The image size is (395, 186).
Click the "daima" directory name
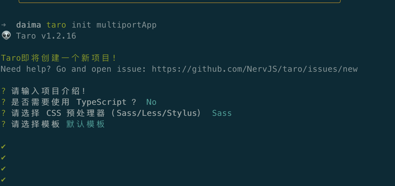pyautogui.click(x=28, y=25)
